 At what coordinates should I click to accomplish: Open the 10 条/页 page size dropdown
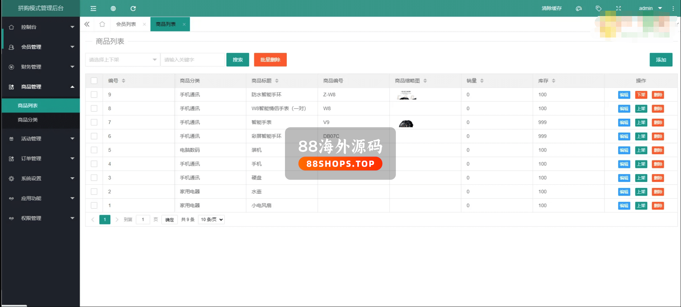point(211,219)
